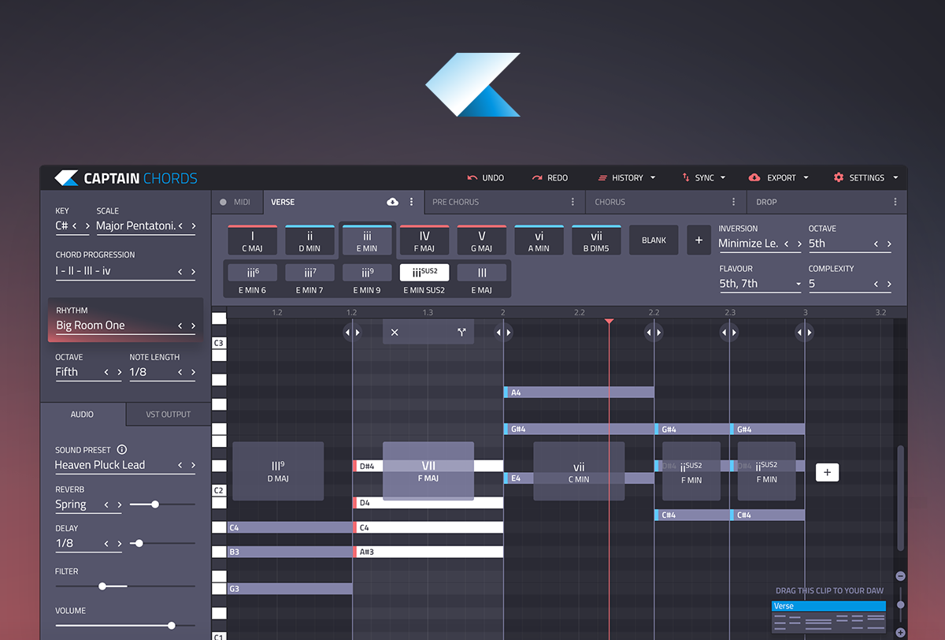Click the X icon above the VII chord
The height and width of the screenshot is (640, 945).
tap(395, 333)
